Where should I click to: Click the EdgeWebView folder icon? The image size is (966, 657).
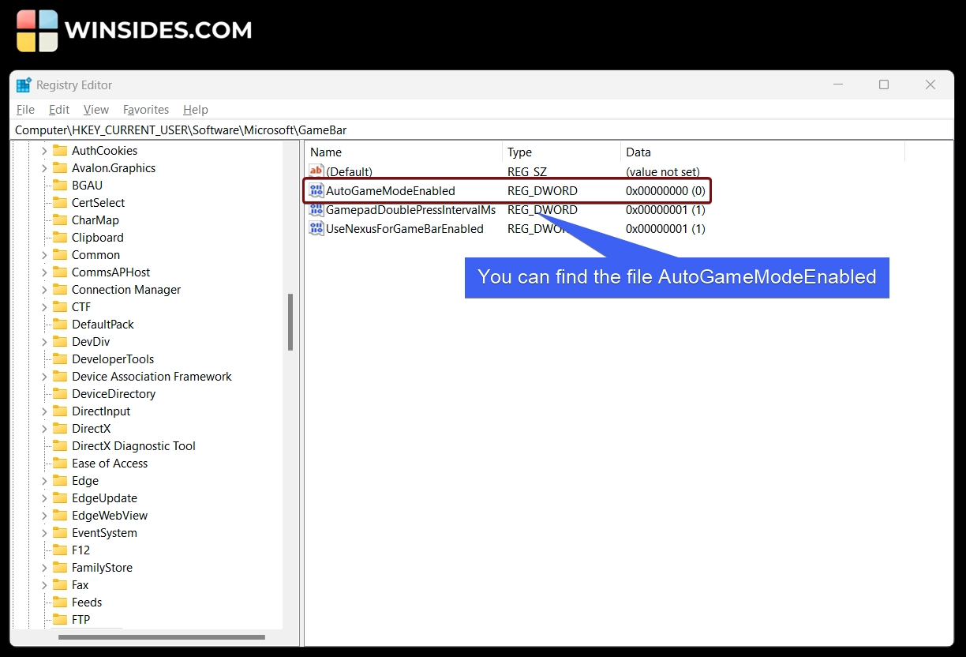60,515
